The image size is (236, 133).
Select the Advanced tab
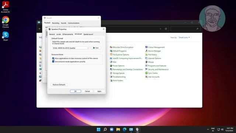pos(78,34)
